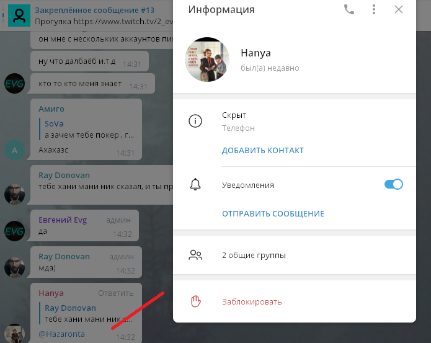Open the 2 общие группы list
The width and height of the screenshot is (431, 343).
pos(254,255)
